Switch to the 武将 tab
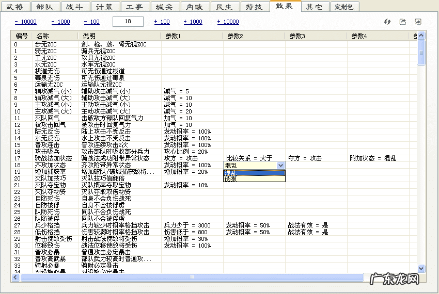This screenshot has width=439, height=294. point(16,6)
